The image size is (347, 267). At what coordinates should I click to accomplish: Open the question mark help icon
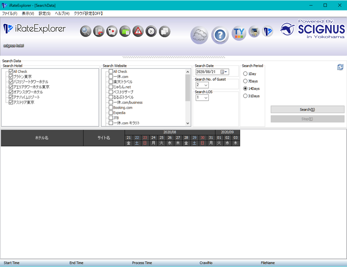220,35
